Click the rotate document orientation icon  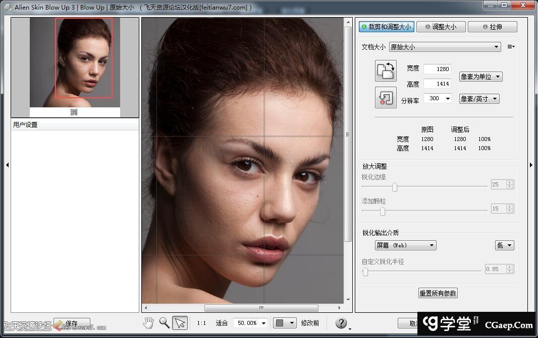(x=386, y=71)
